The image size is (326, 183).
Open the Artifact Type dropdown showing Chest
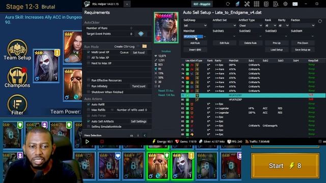(251, 25)
